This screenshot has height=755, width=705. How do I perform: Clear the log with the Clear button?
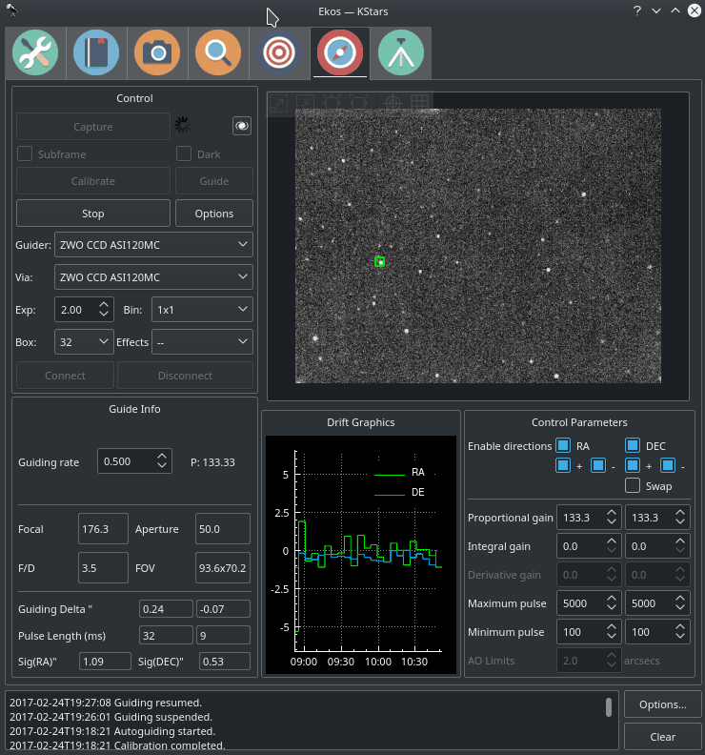[662, 736]
